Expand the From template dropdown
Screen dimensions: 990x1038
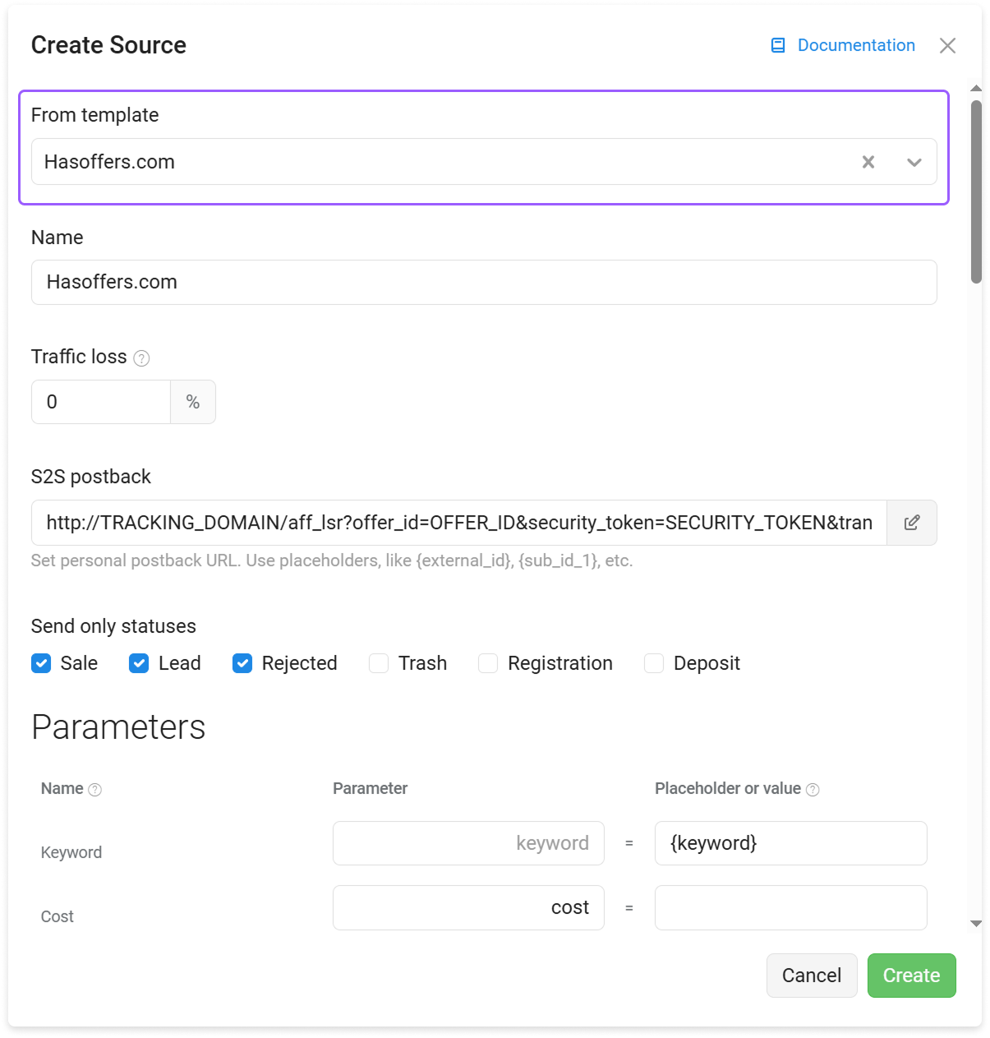click(x=914, y=162)
